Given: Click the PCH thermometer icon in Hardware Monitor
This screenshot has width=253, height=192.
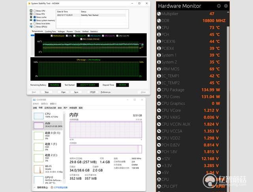Looking at the screenshot, I should point(159,34).
